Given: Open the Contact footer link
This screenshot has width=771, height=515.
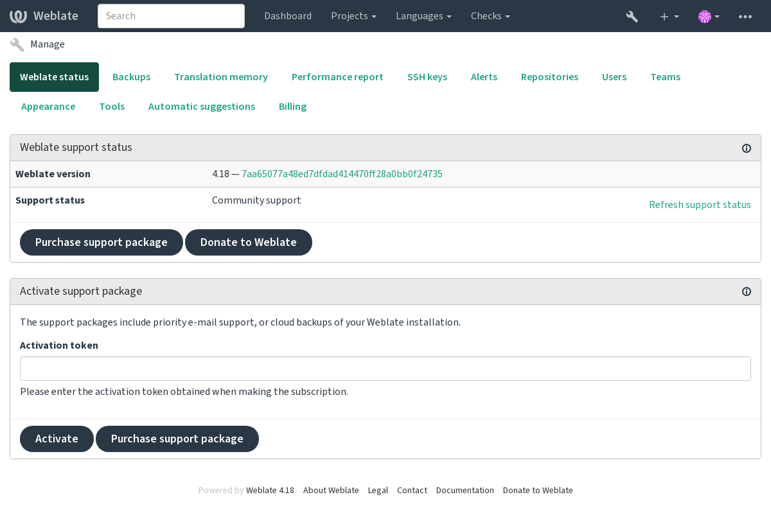Looking at the screenshot, I should 412,491.
